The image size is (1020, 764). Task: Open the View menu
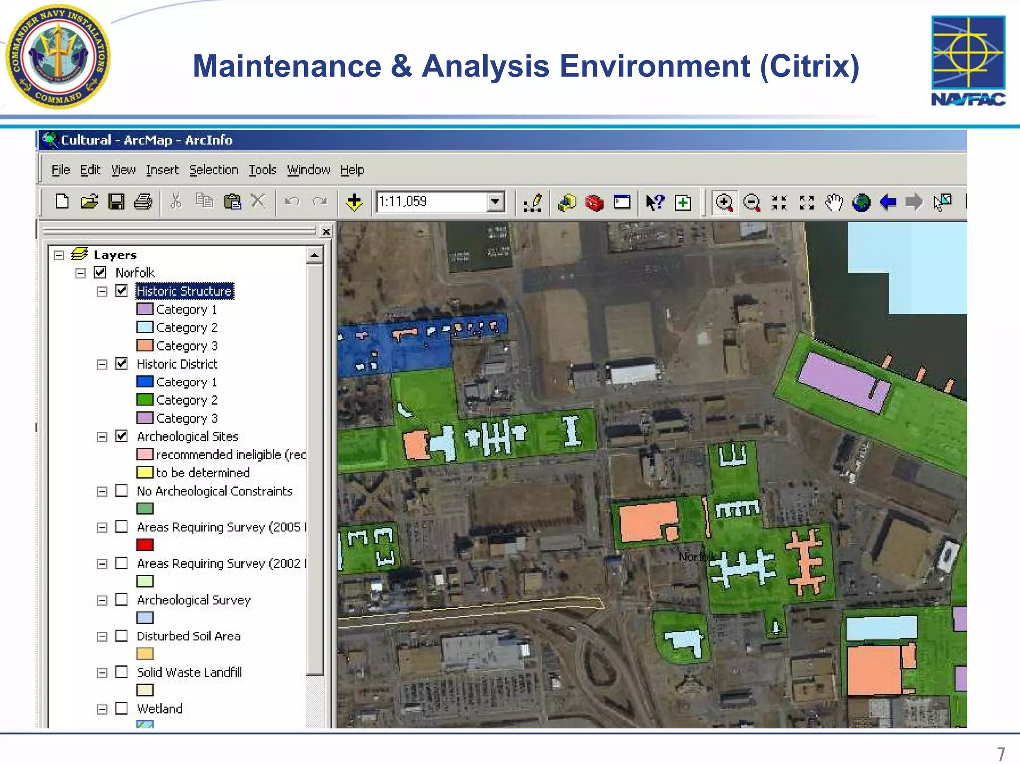(x=123, y=170)
